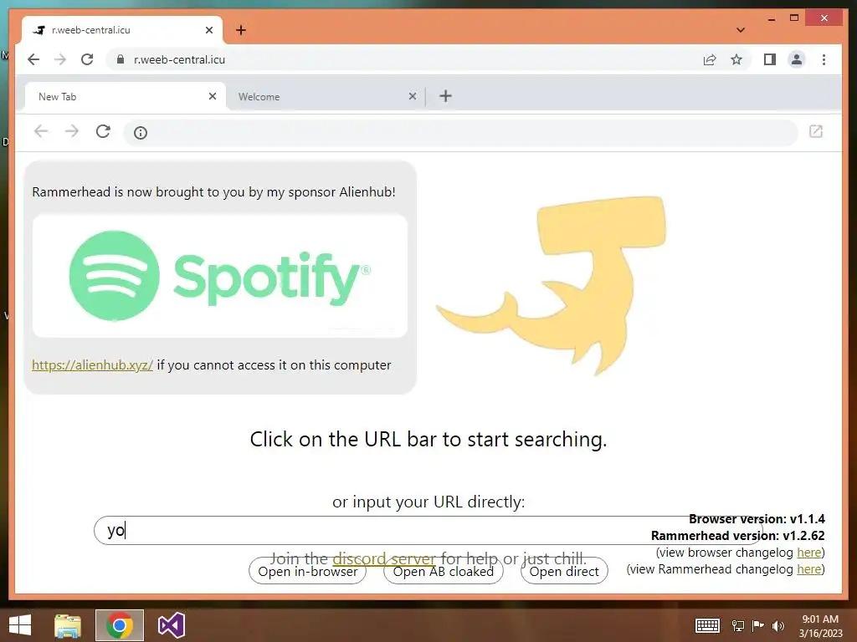Click Open AB cloaked button
Image resolution: width=857 pixels, height=642 pixels.
(444, 571)
